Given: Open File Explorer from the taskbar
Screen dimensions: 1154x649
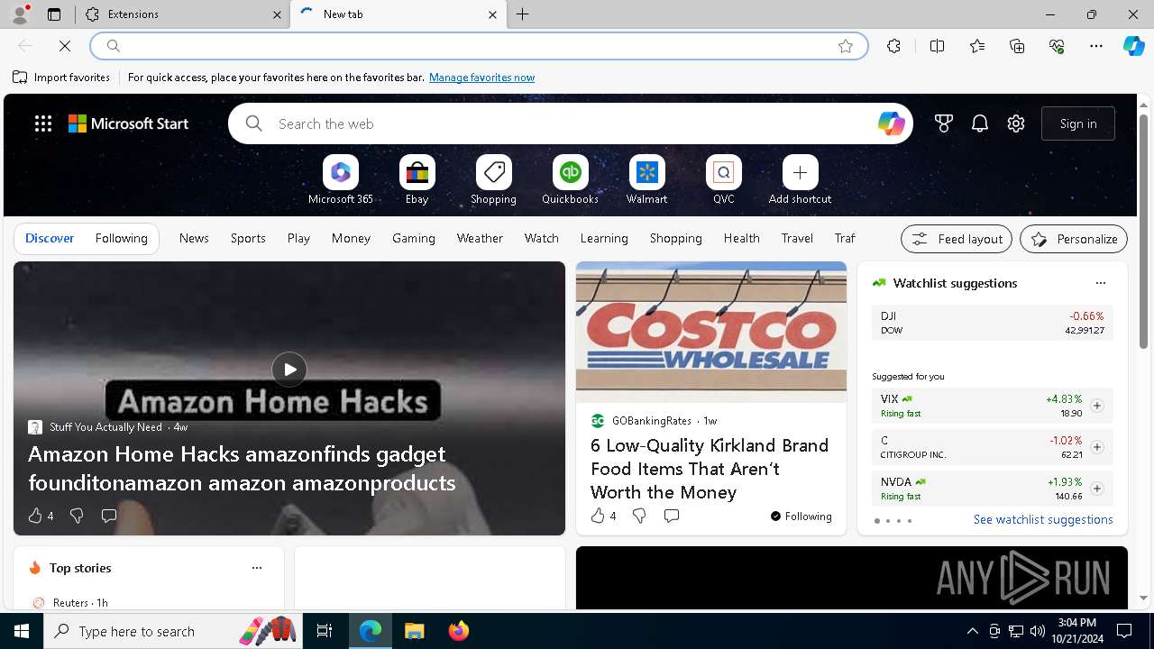Looking at the screenshot, I should (x=414, y=631).
